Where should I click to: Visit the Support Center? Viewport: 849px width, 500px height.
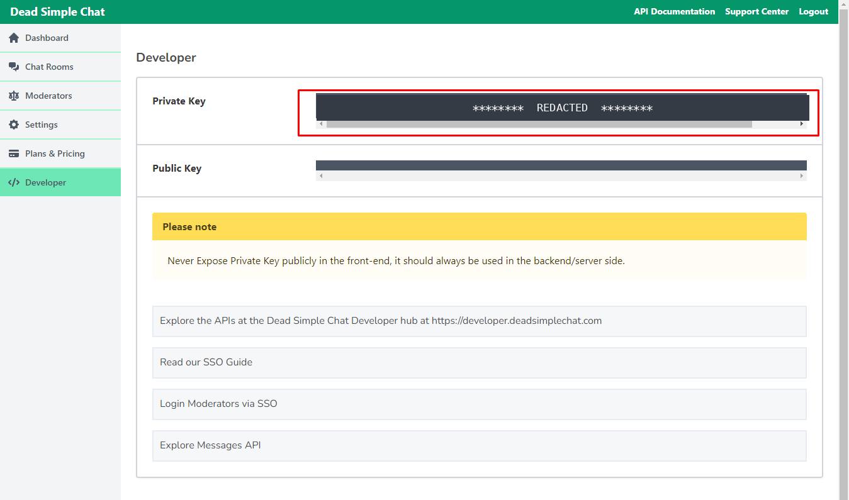coord(756,12)
